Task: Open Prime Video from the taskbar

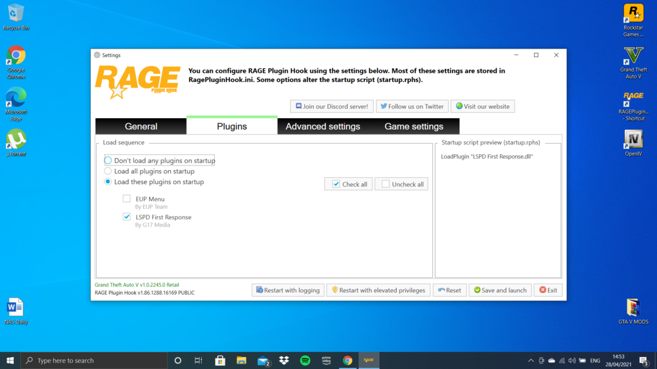Action: point(327,360)
